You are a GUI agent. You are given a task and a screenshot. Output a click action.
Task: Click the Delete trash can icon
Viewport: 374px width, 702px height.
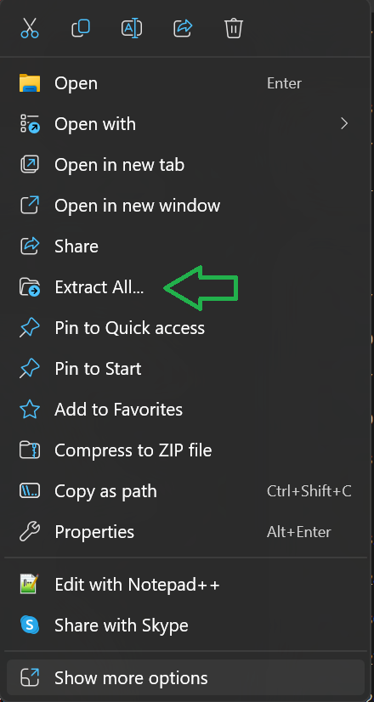pos(234,28)
